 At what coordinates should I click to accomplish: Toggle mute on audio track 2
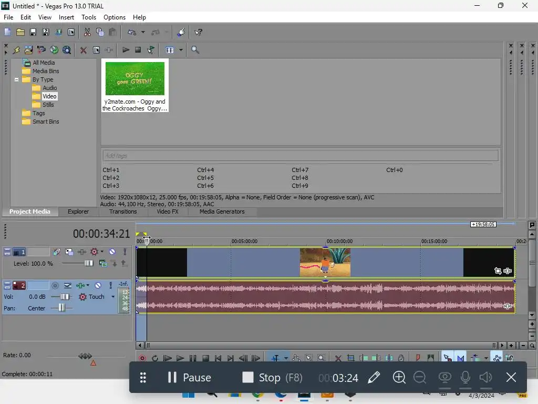98,285
